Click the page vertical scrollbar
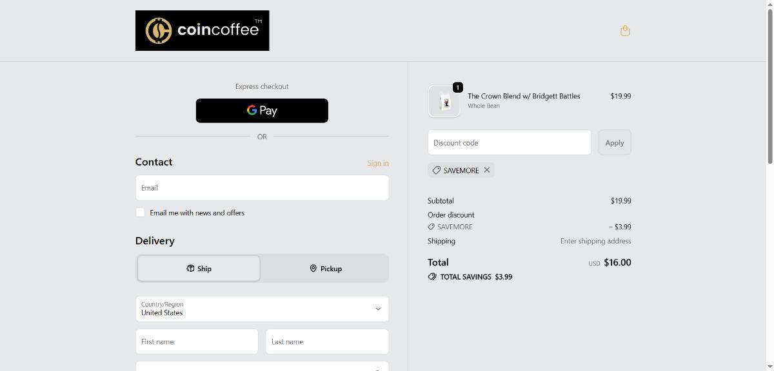The image size is (774, 371). click(x=769, y=193)
